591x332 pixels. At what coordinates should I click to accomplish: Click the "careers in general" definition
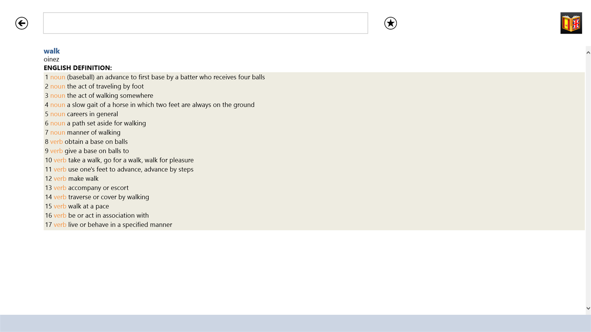coord(92,114)
